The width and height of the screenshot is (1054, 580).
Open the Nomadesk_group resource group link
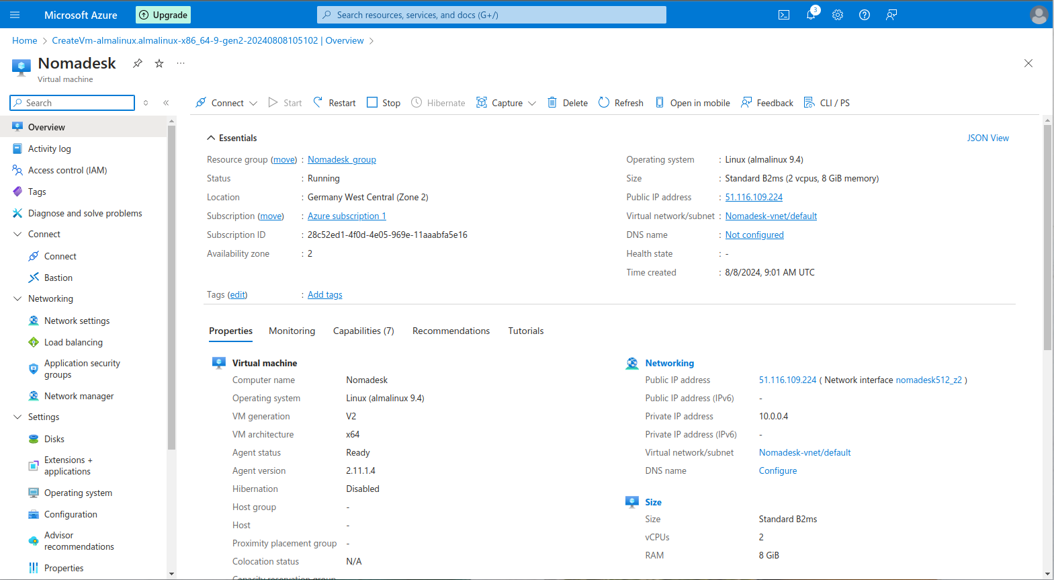(342, 159)
